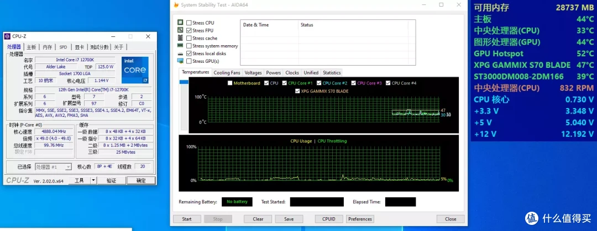This screenshot has width=597, height=231.
Task: Open the Voltages tab
Action: [253, 73]
